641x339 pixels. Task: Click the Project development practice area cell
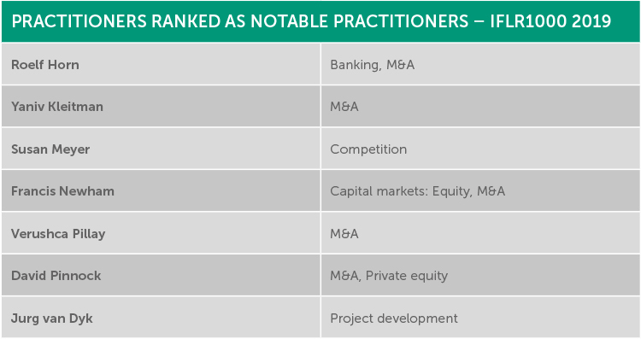pyautogui.click(x=480, y=318)
